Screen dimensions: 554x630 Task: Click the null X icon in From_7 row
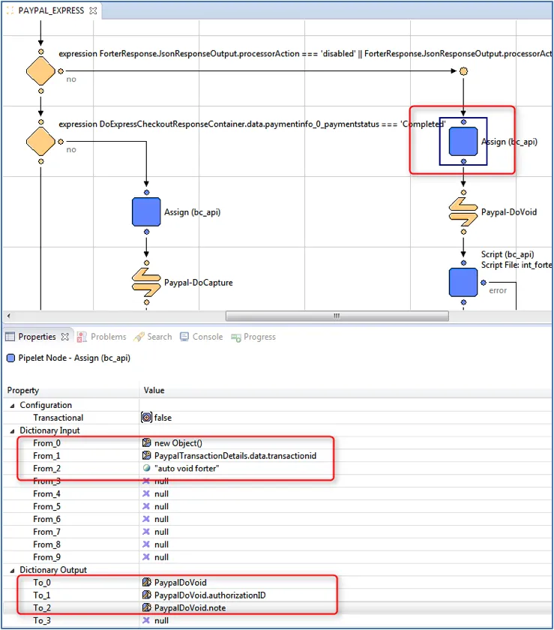[146, 532]
